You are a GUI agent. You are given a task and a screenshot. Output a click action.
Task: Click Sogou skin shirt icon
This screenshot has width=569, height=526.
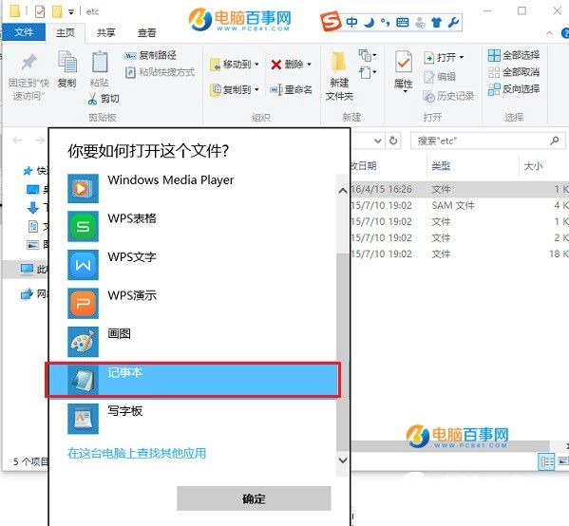tap(437, 23)
